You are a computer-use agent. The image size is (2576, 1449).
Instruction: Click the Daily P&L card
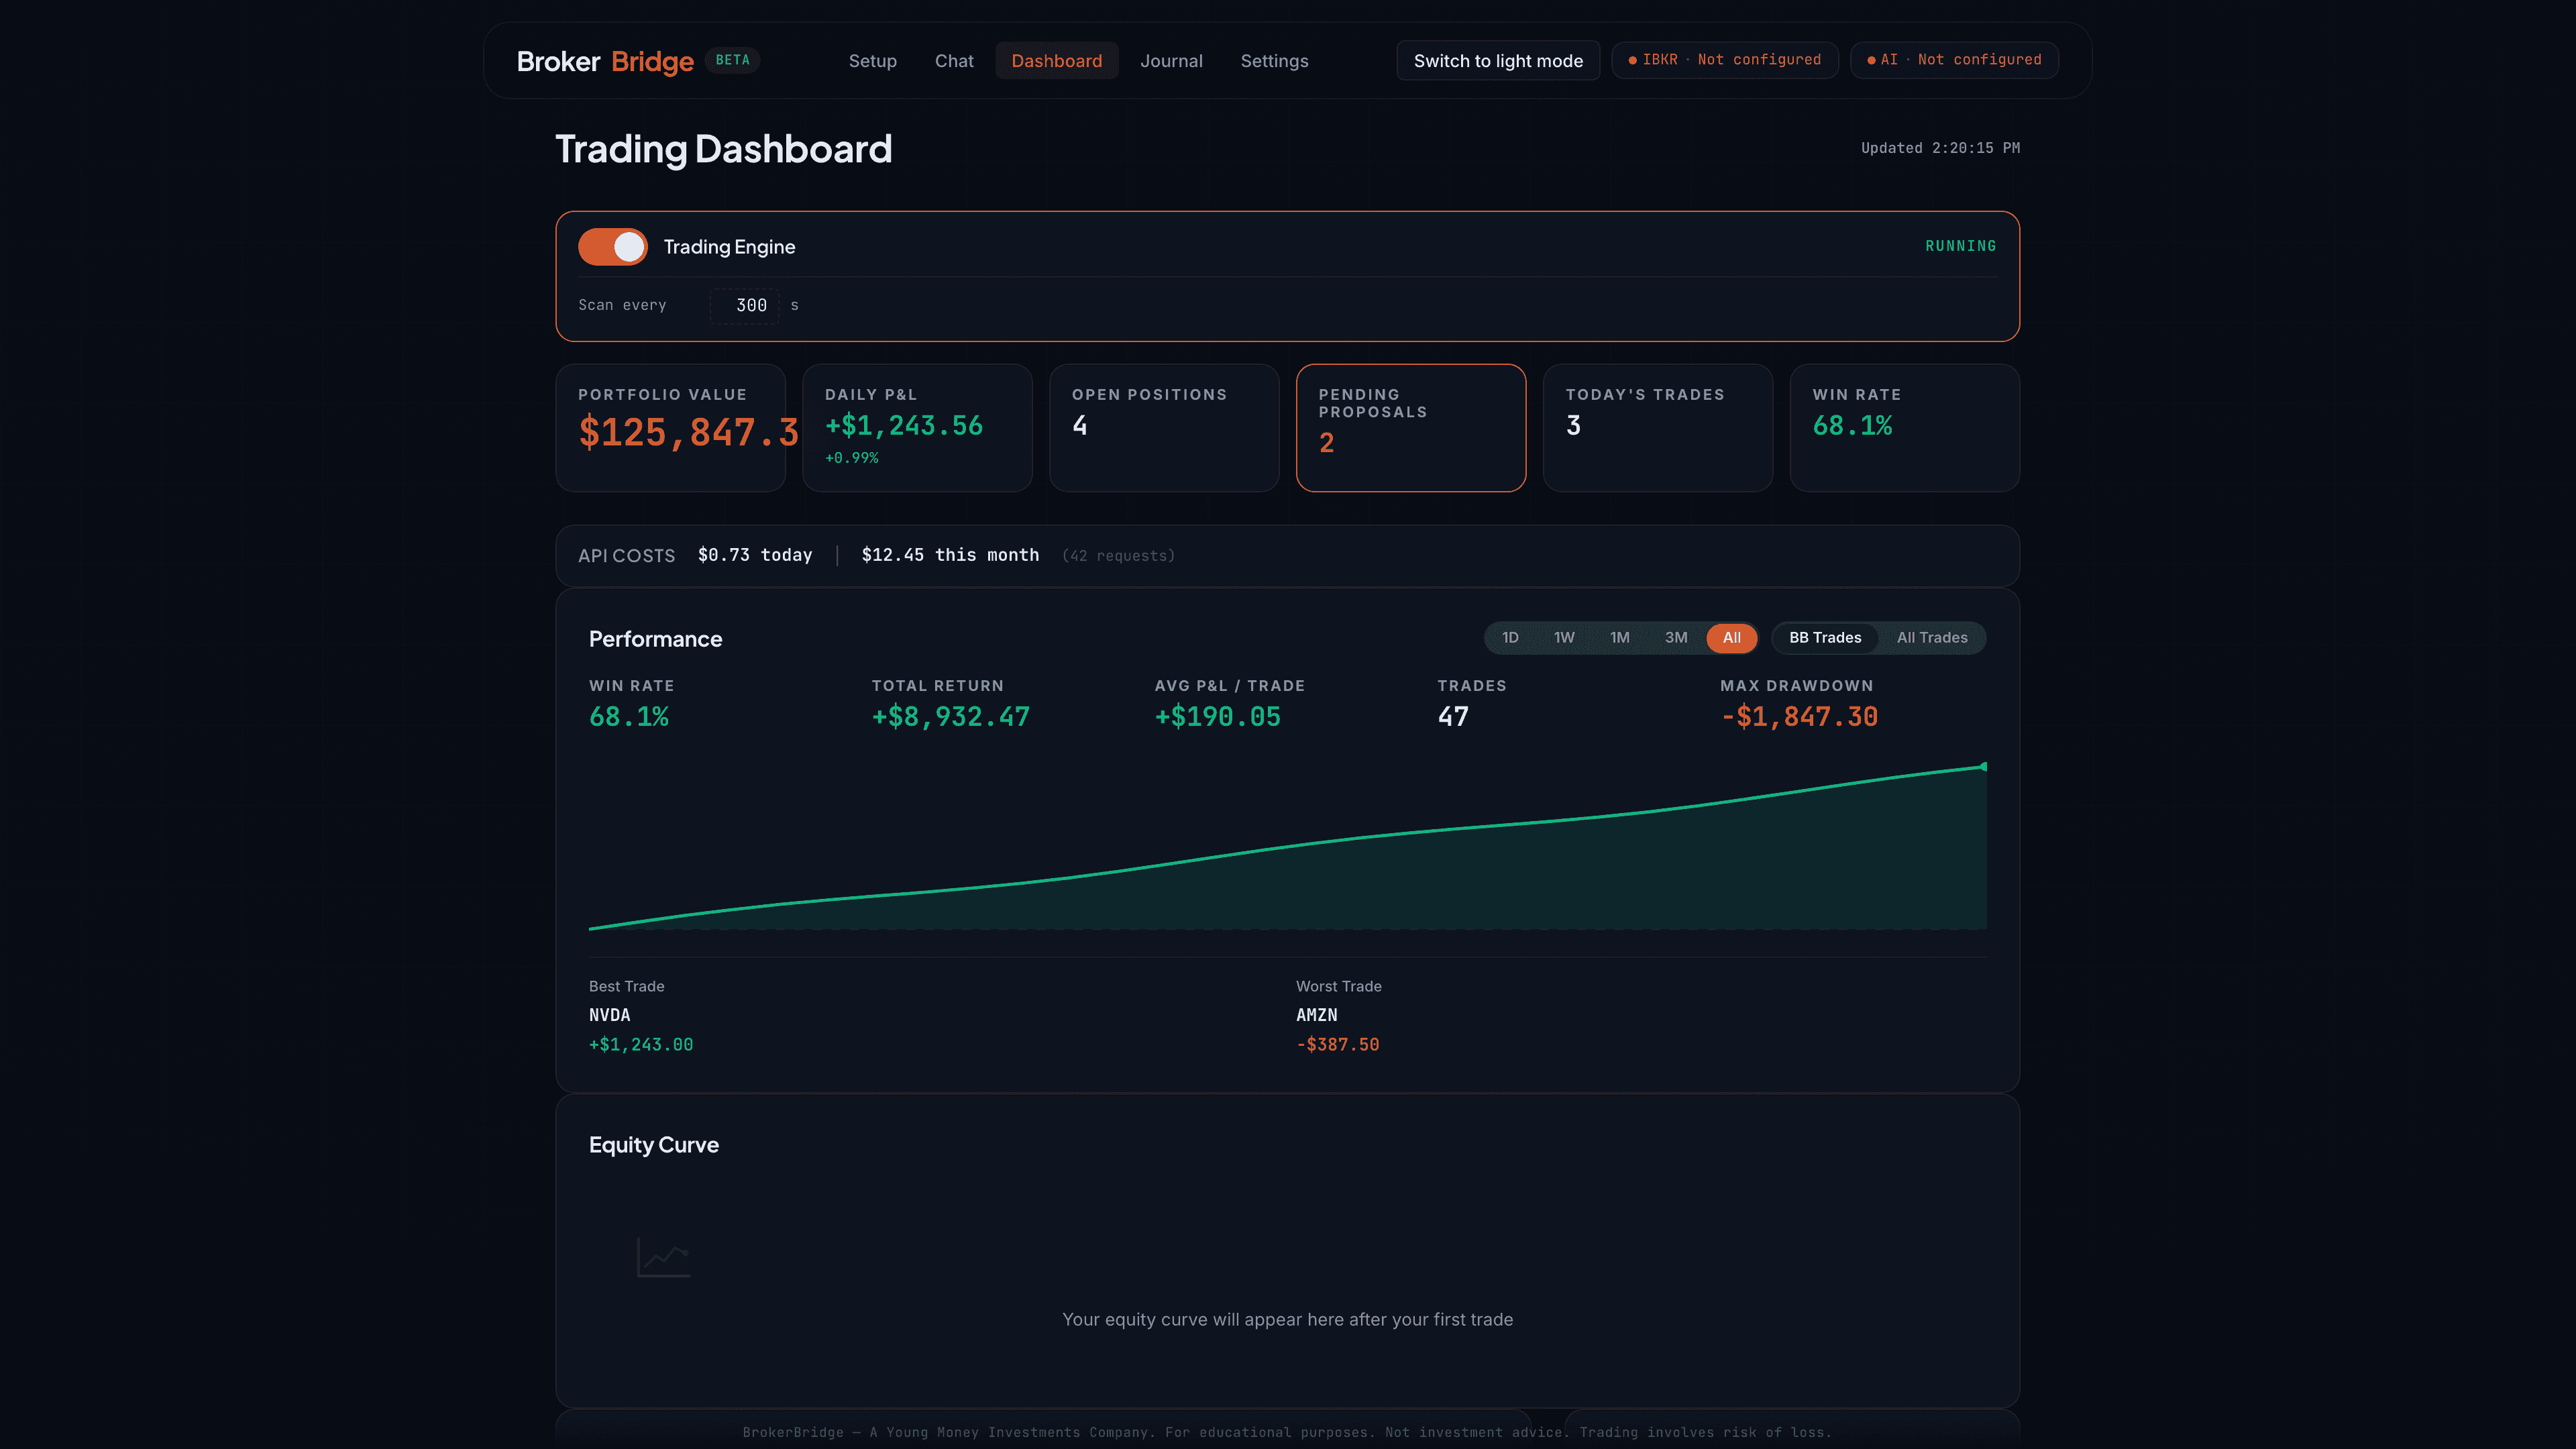click(x=917, y=428)
